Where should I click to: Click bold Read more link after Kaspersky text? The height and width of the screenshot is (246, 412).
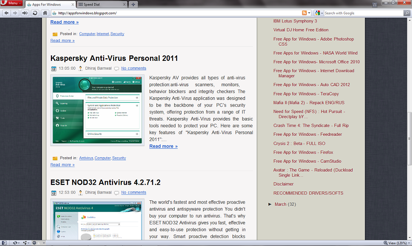164,146
